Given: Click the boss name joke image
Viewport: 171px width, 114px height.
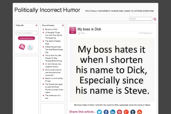Looking at the screenshot, I should tap(112, 70).
